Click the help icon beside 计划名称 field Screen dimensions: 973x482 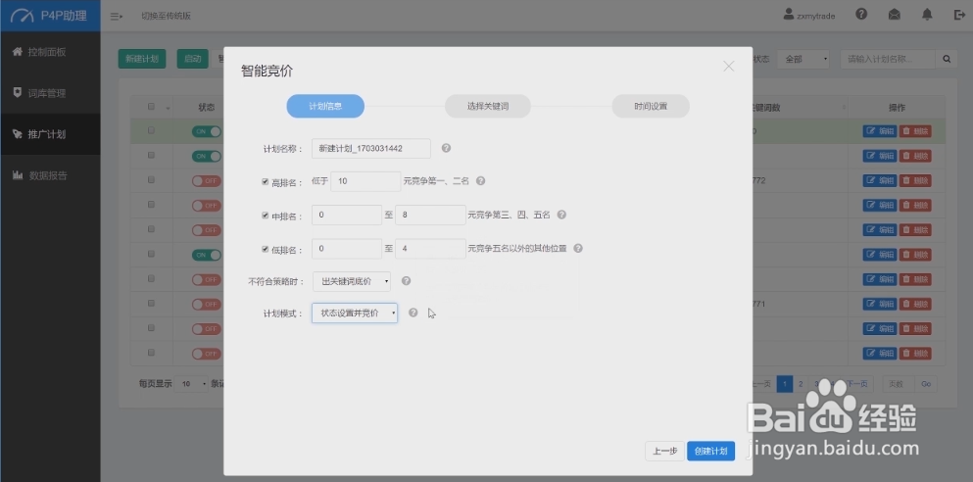point(446,148)
